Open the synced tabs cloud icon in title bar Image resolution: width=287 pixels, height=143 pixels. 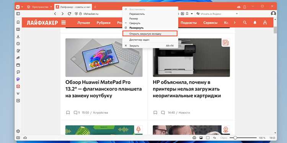[238, 7]
